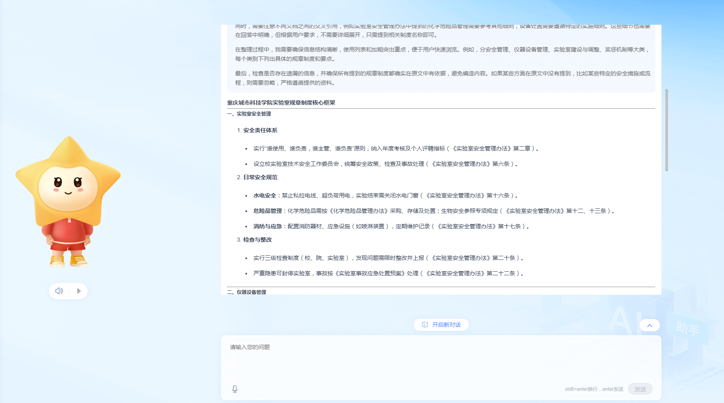Click the speaker volume icon under the mascot
724x403 pixels.
click(x=59, y=291)
